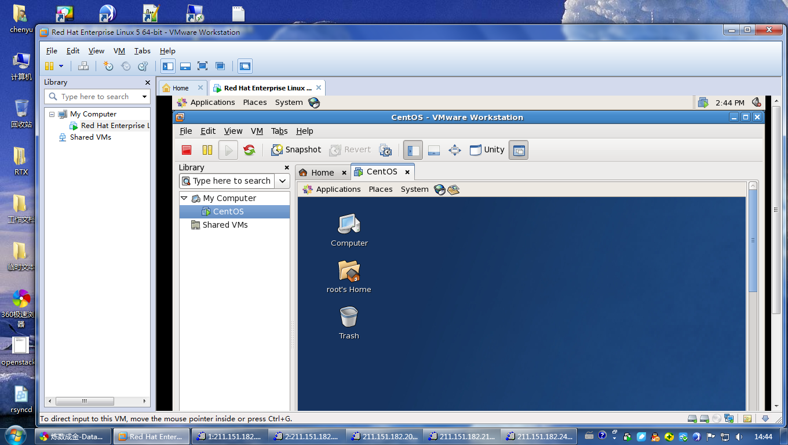Image resolution: width=788 pixels, height=445 pixels.
Task: Send Ctrl+Alt+Del via outer toolbar icon
Action: click(83, 66)
